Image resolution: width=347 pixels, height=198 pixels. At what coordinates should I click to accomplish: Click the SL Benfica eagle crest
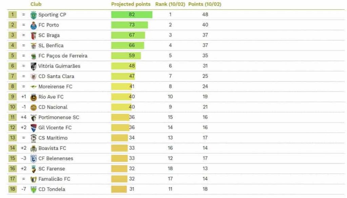click(33, 46)
